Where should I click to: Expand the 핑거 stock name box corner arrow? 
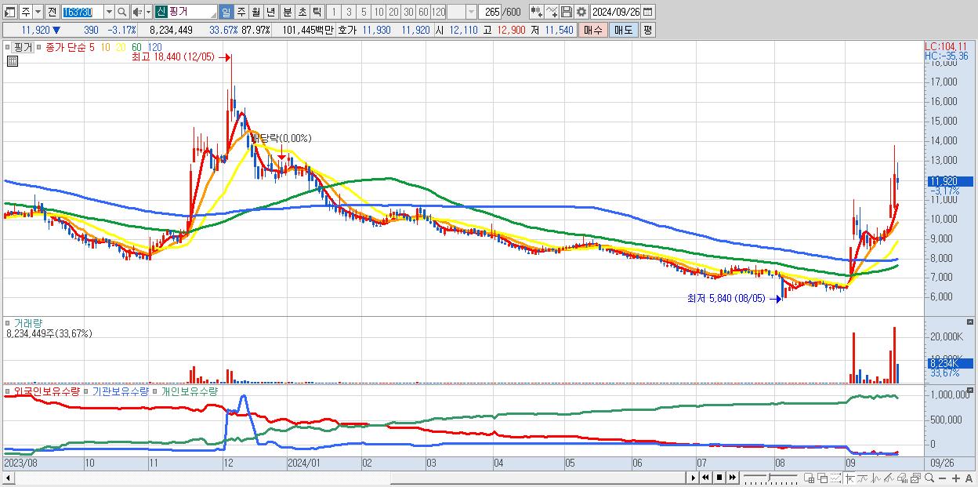212,15
